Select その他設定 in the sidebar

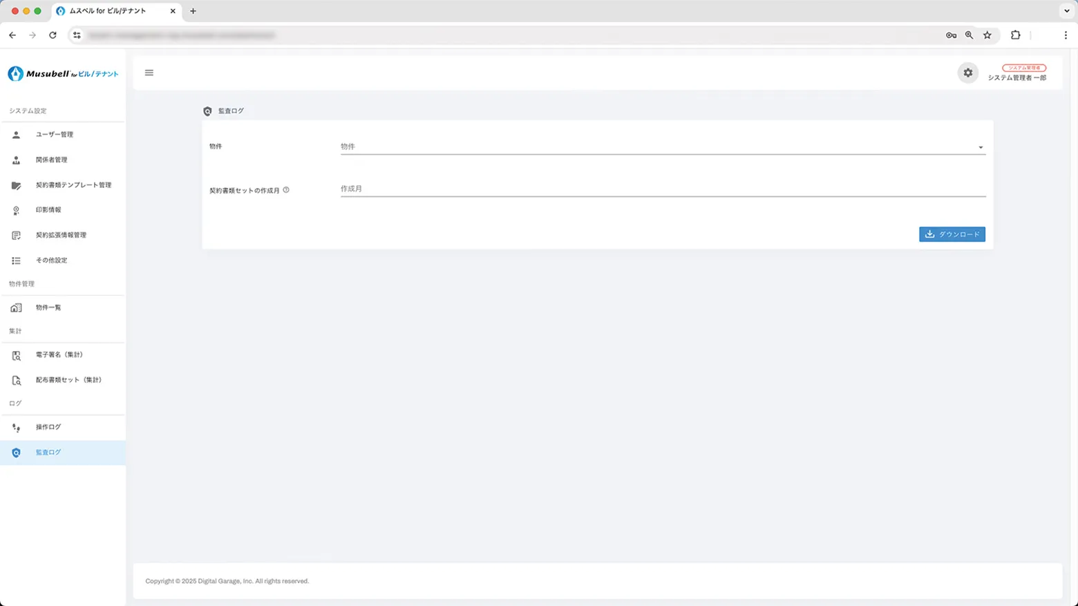pos(51,261)
